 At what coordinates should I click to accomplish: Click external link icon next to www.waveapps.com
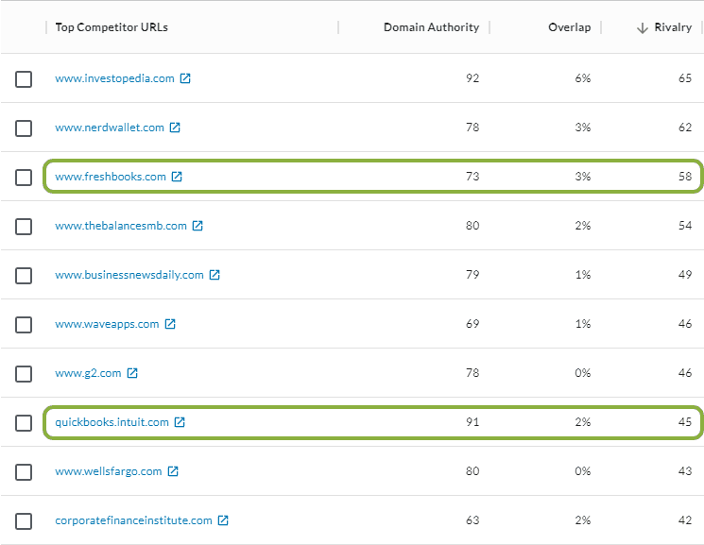[x=170, y=324]
